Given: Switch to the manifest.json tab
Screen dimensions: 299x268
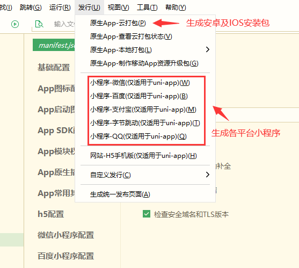Looking at the screenshot, I should pyautogui.click(x=54, y=45).
